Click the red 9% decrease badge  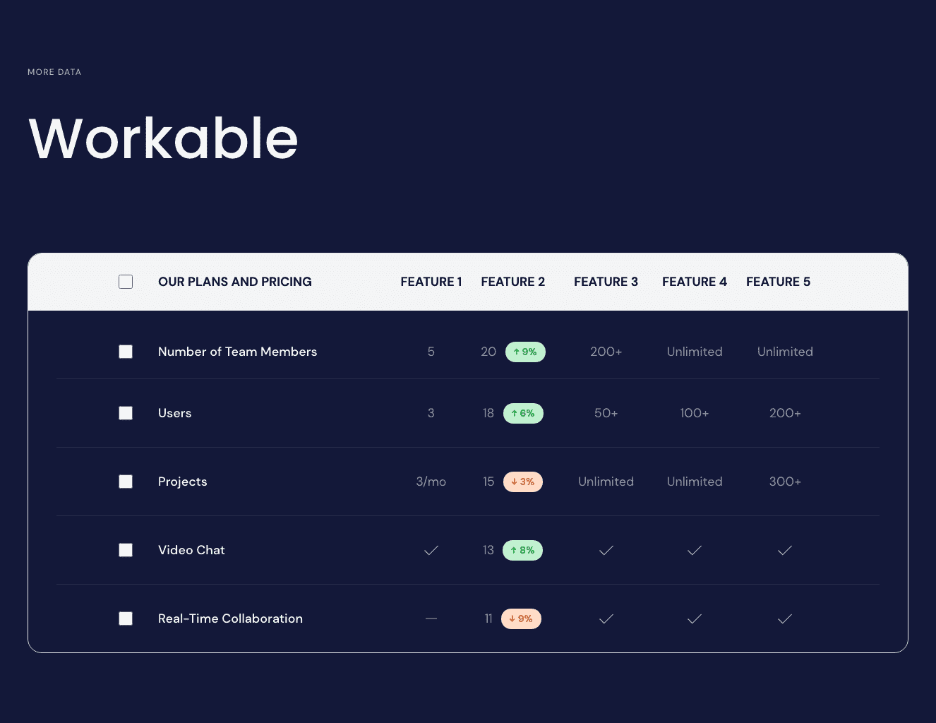[x=521, y=619]
